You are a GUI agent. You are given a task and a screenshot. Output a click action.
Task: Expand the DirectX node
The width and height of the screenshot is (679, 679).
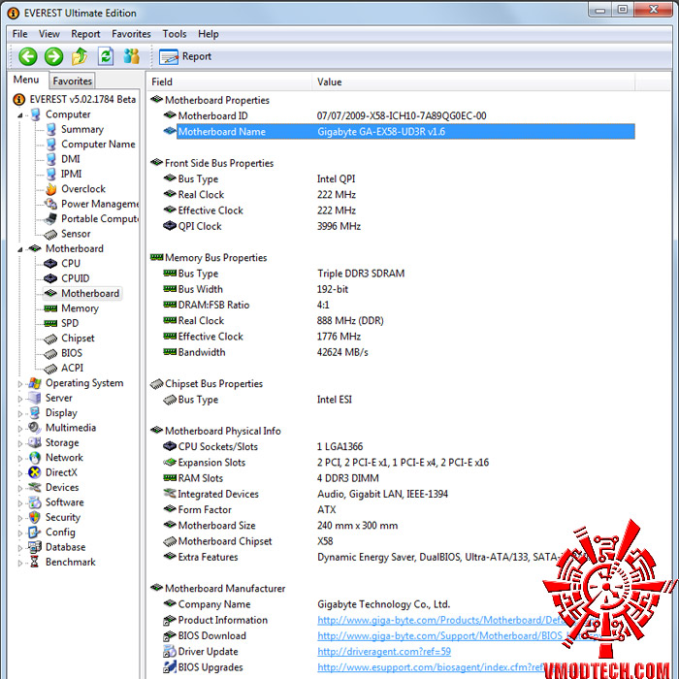point(20,473)
